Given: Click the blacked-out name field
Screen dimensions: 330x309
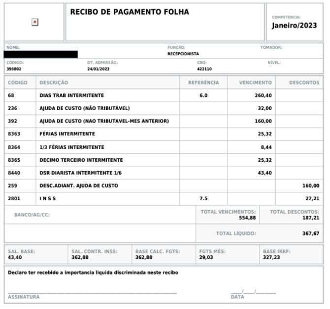Looking at the screenshot, I should (x=41, y=55).
